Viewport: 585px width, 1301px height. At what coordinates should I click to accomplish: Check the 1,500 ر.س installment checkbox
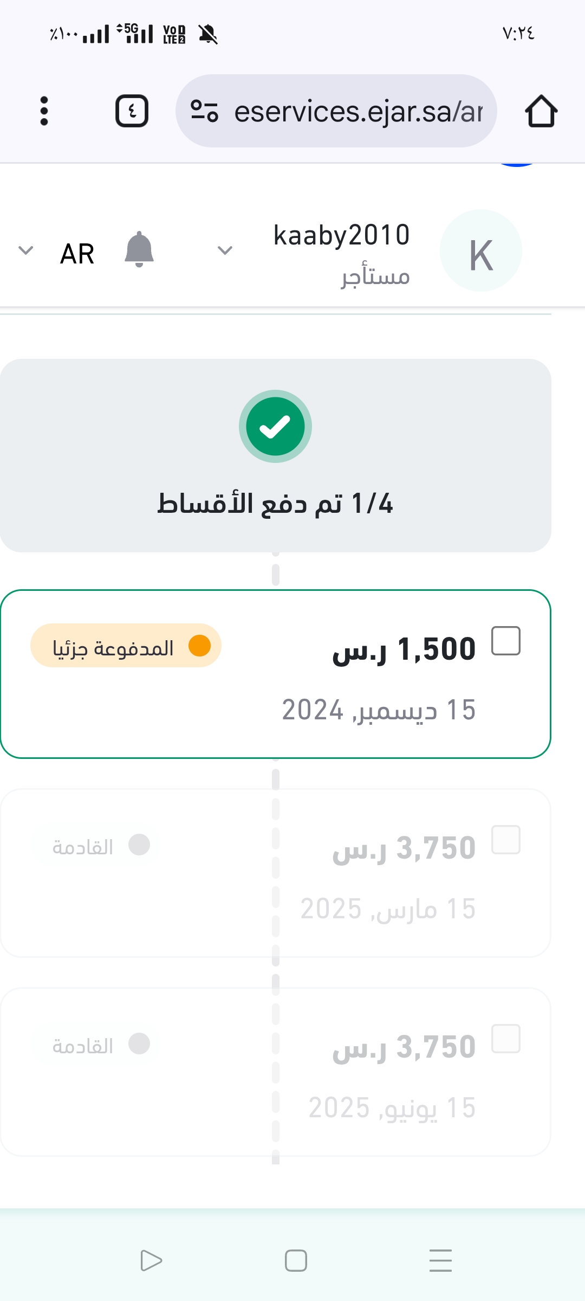[505, 641]
